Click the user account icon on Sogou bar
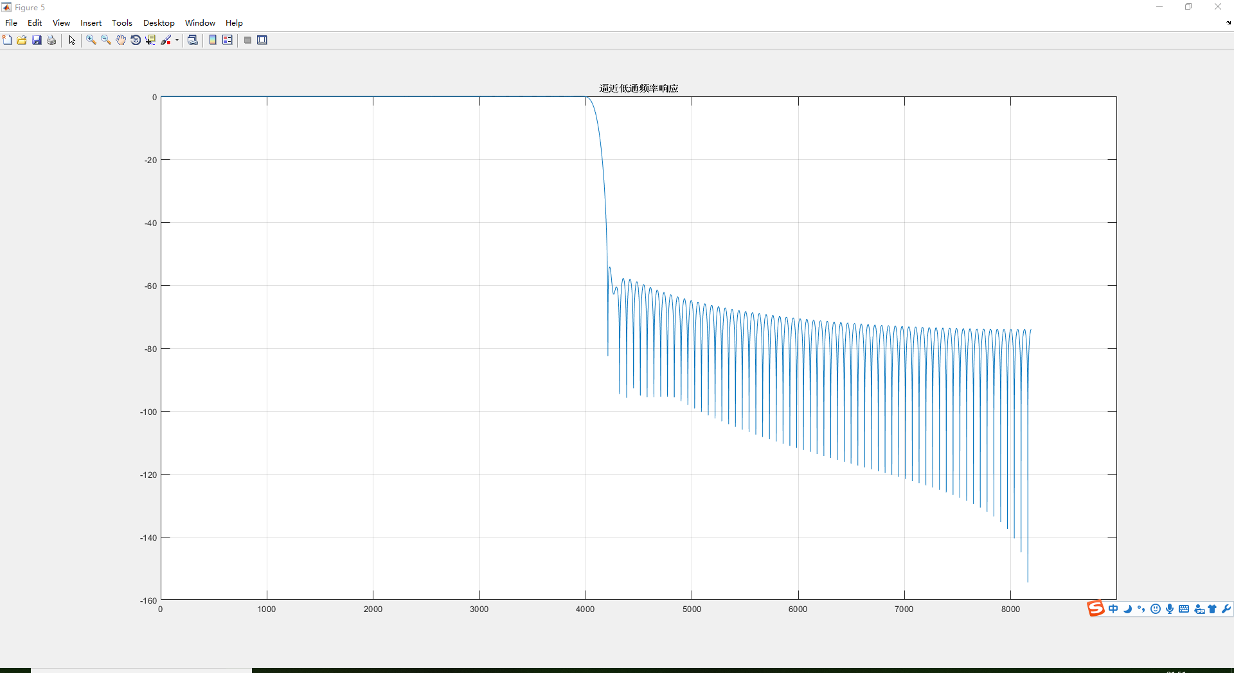Image resolution: width=1234 pixels, height=673 pixels. coord(1199,609)
